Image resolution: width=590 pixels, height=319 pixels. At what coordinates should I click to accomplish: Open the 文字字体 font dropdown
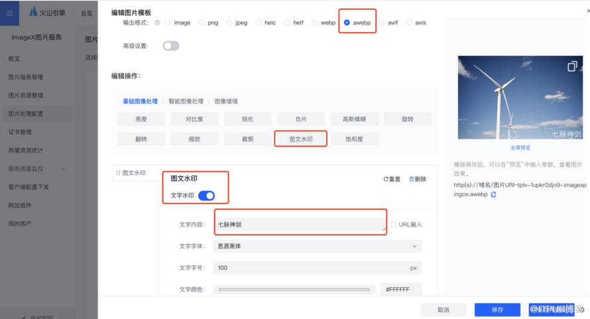point(317,246)
